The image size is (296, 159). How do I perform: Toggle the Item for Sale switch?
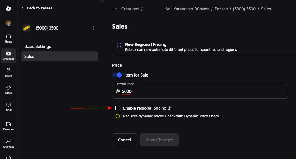point(117,75)
